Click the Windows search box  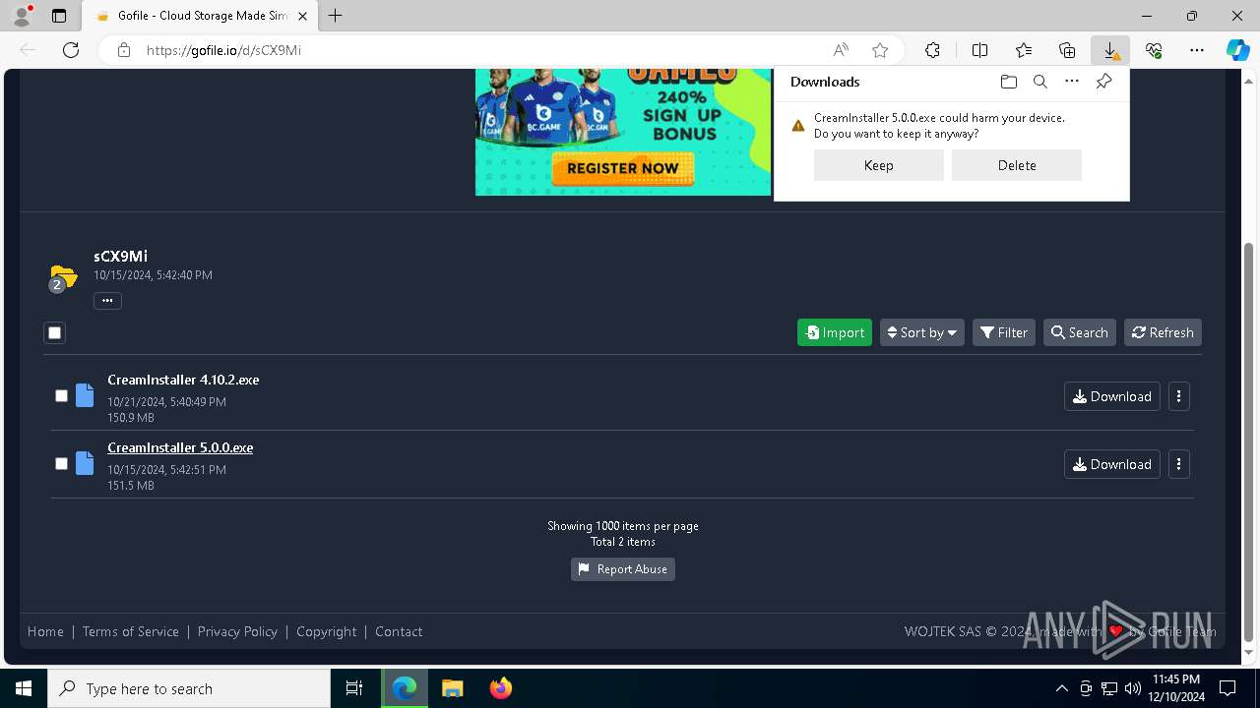click(189, 688)
